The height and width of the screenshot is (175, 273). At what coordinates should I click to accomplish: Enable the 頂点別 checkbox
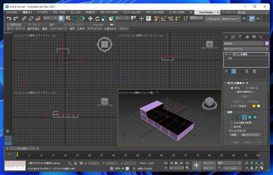231,127
